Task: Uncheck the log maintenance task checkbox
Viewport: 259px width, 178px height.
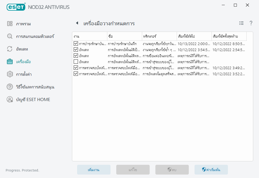Action: click(76, 44)
